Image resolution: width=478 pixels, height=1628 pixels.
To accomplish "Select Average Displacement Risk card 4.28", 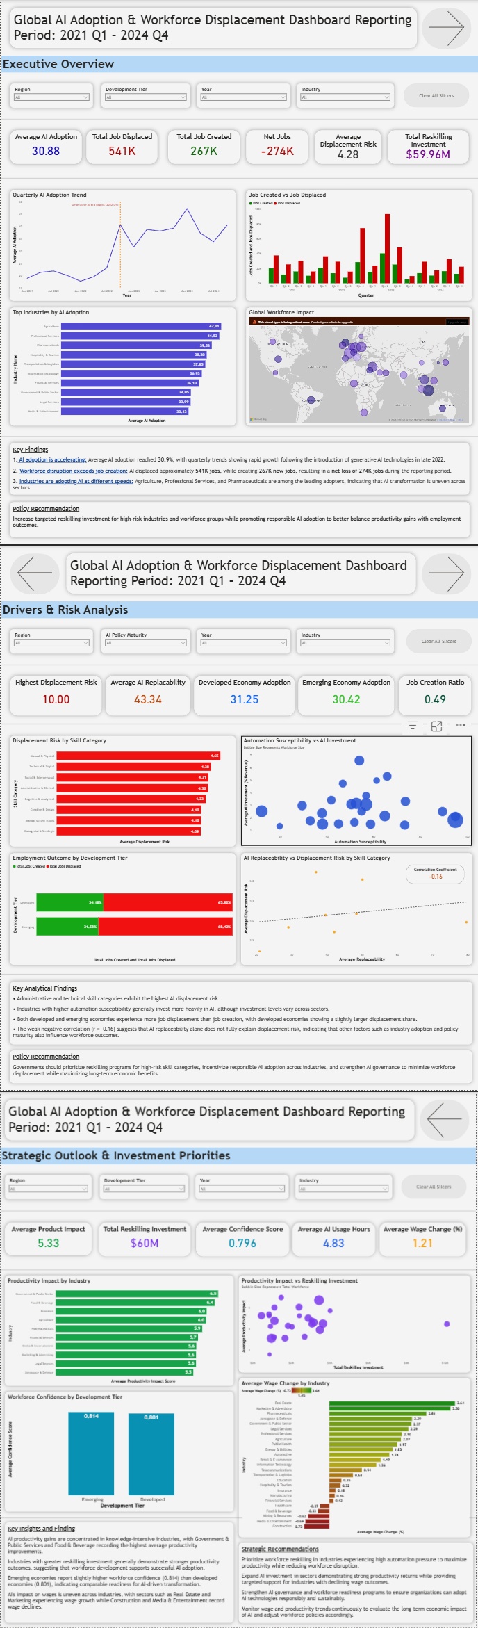I will [348, 146].
